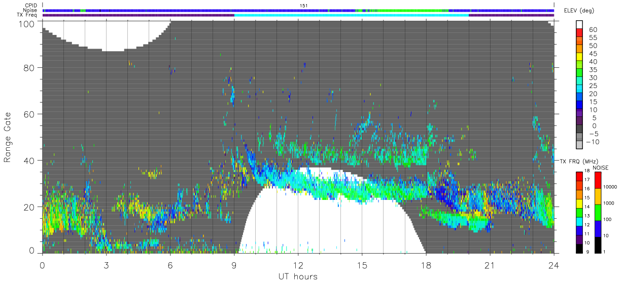Viewport: 623px width, 287px height.
Task: Click ELEV colorbar value 15
Action: click(x=593, y=102)
